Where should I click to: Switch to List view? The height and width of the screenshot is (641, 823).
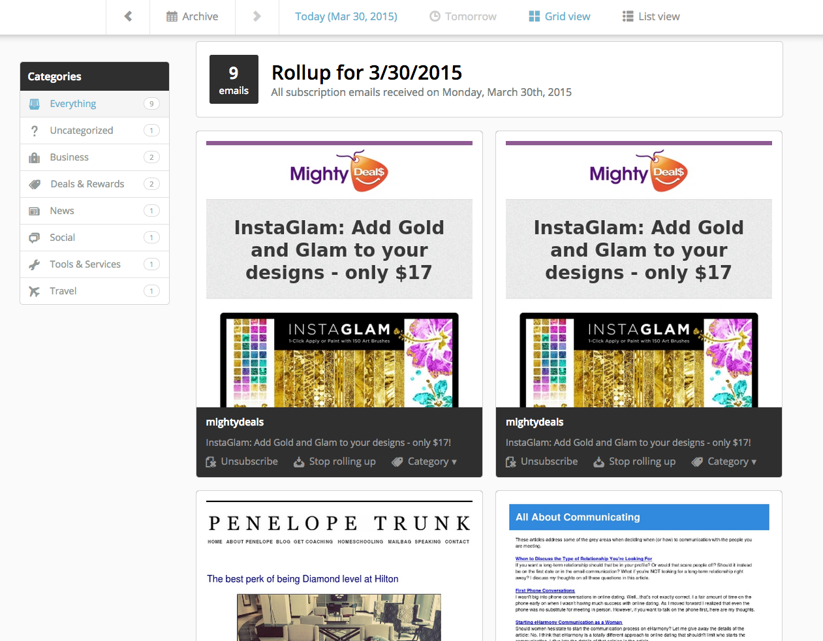[x=651, y=16]
